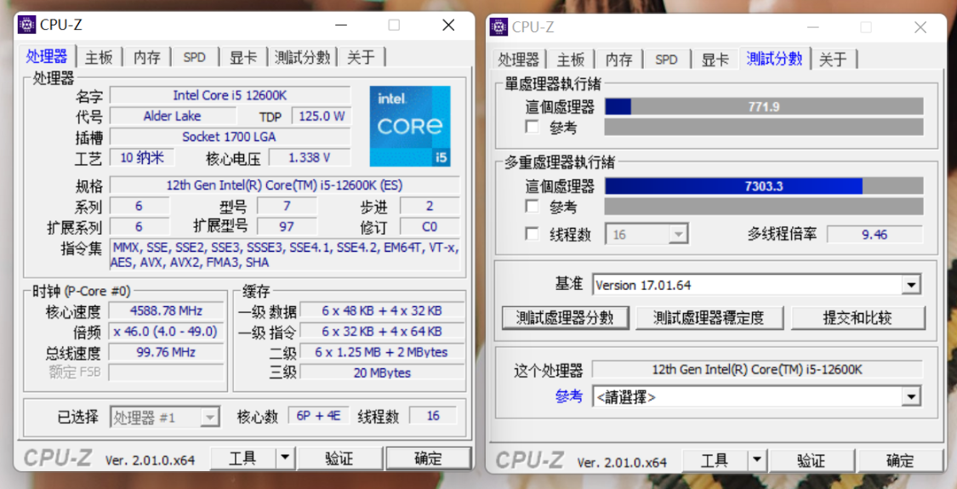Click CPU-Z app icon in left window title bar
The height and width of the screenshot is (489, 957).
click(26, 25)
